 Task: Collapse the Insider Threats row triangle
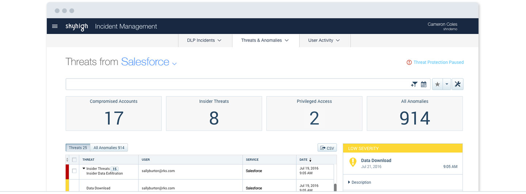pyautogui.click(x=84, y=169)
